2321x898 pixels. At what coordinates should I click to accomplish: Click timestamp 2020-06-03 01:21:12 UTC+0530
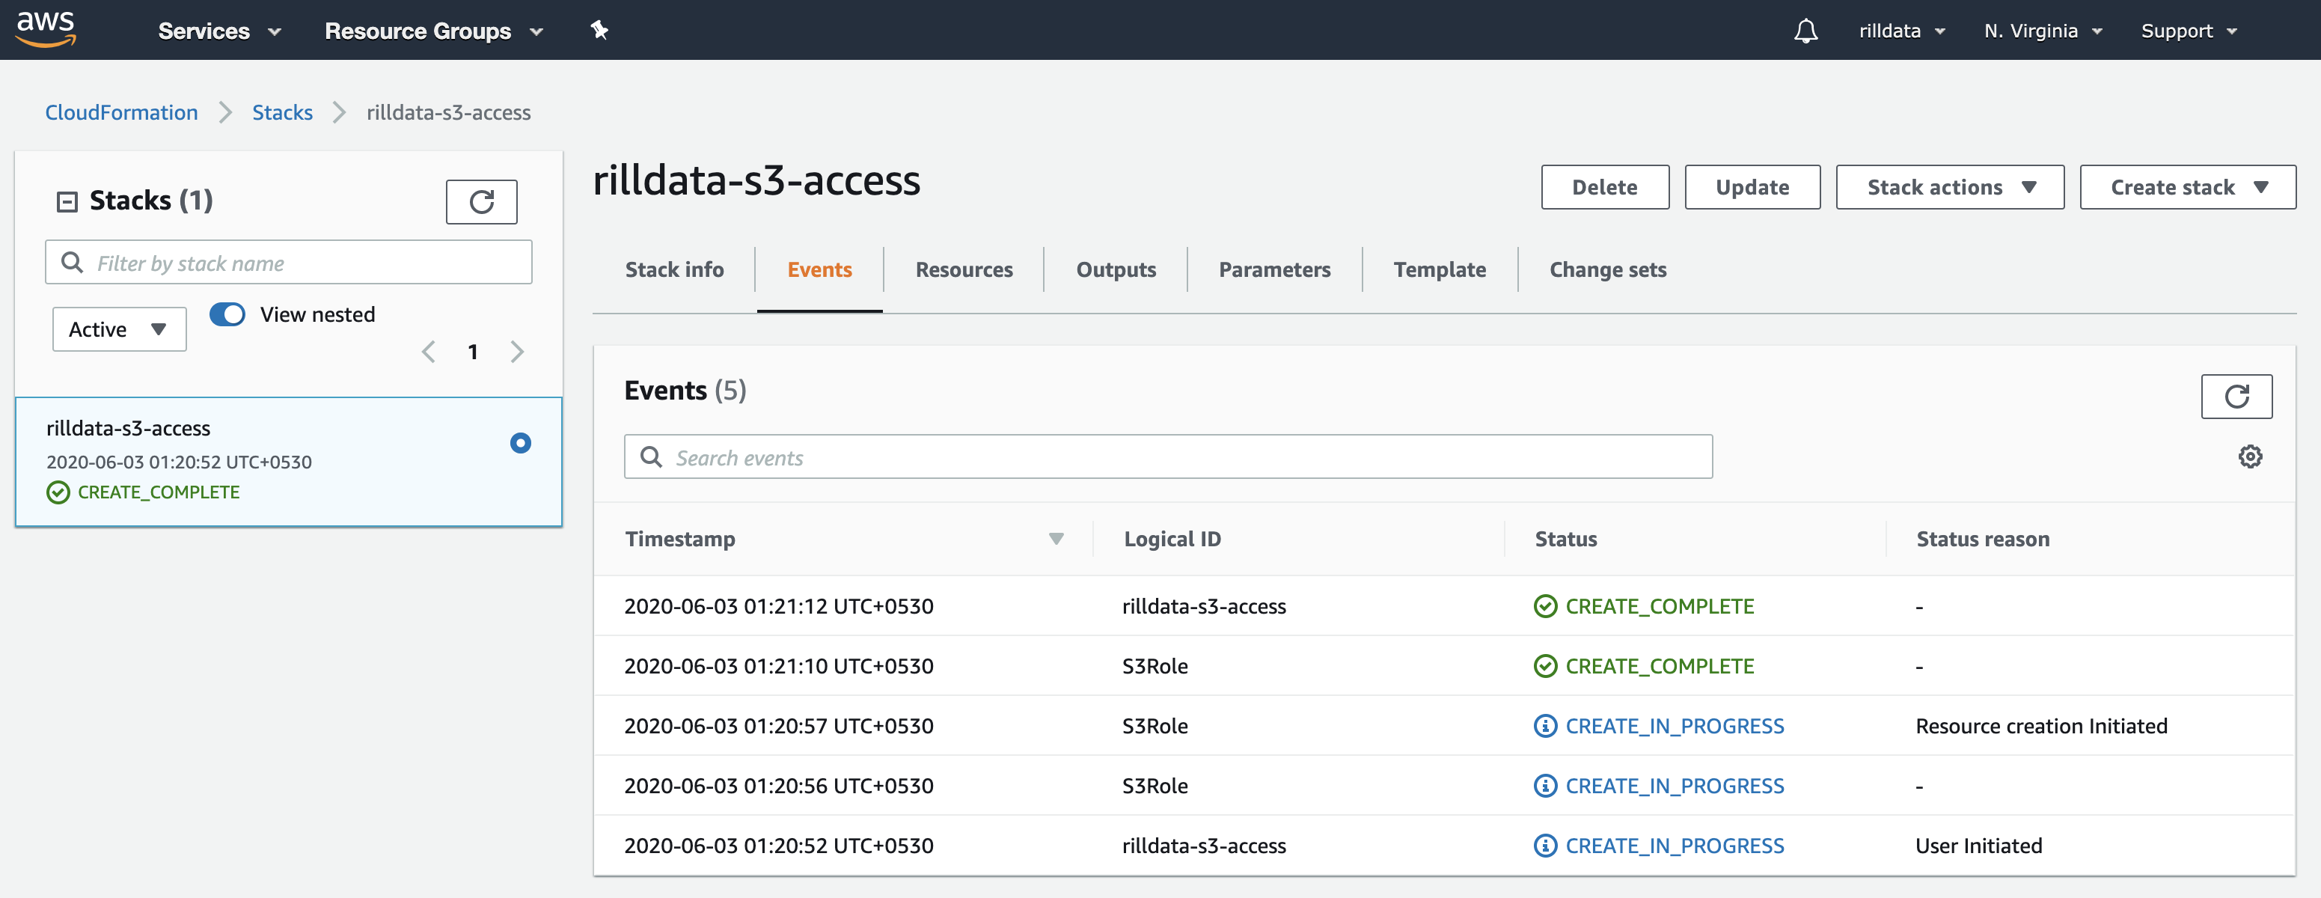(x=778, y=606)
